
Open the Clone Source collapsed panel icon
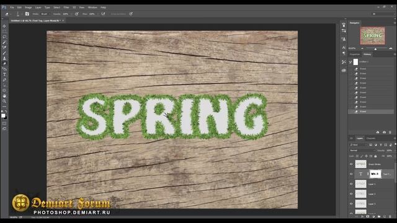click(x=344, y=39)
